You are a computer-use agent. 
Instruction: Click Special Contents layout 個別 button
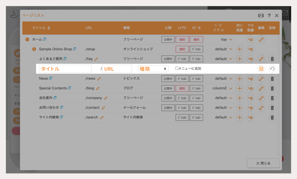tap(182, 88)
